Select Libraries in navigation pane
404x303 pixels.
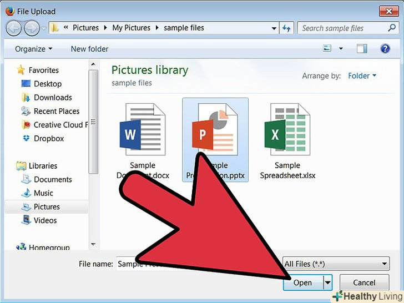click(x=43, y=166)
